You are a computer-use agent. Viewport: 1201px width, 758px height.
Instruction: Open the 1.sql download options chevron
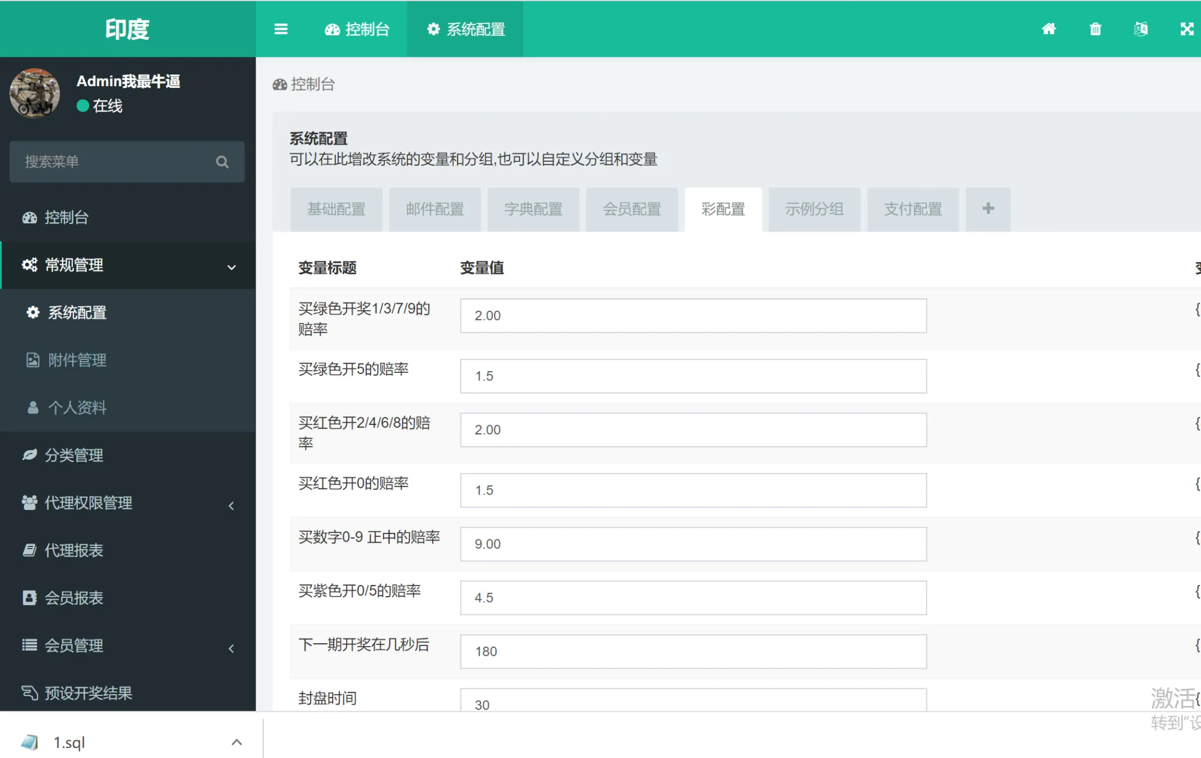[236, 742]
